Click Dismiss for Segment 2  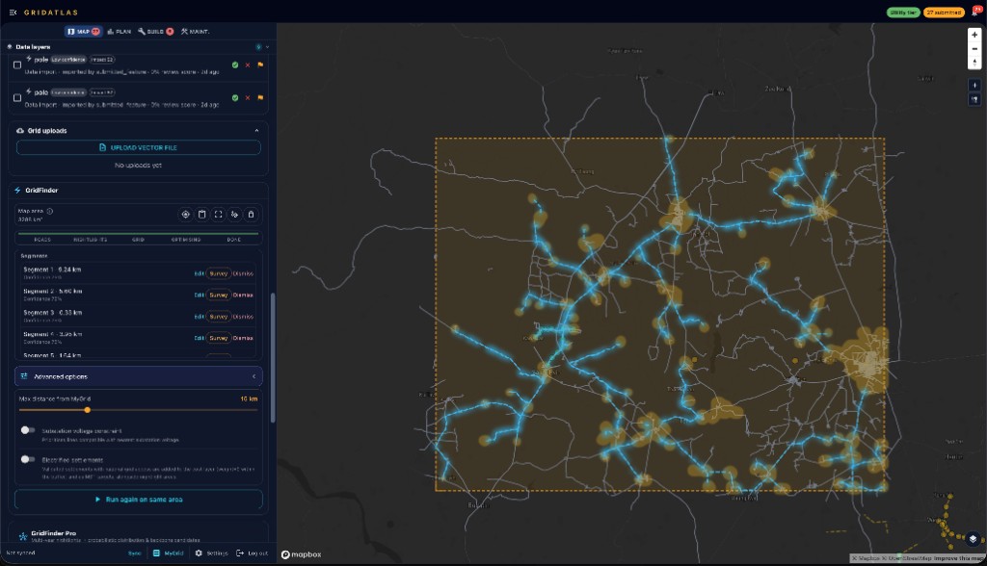click(243, 295)
